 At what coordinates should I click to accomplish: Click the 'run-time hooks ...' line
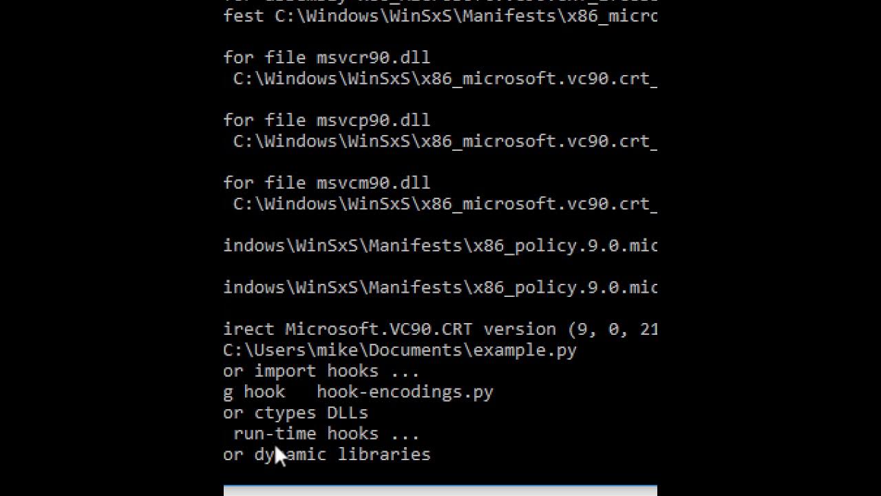coord(326,433)
